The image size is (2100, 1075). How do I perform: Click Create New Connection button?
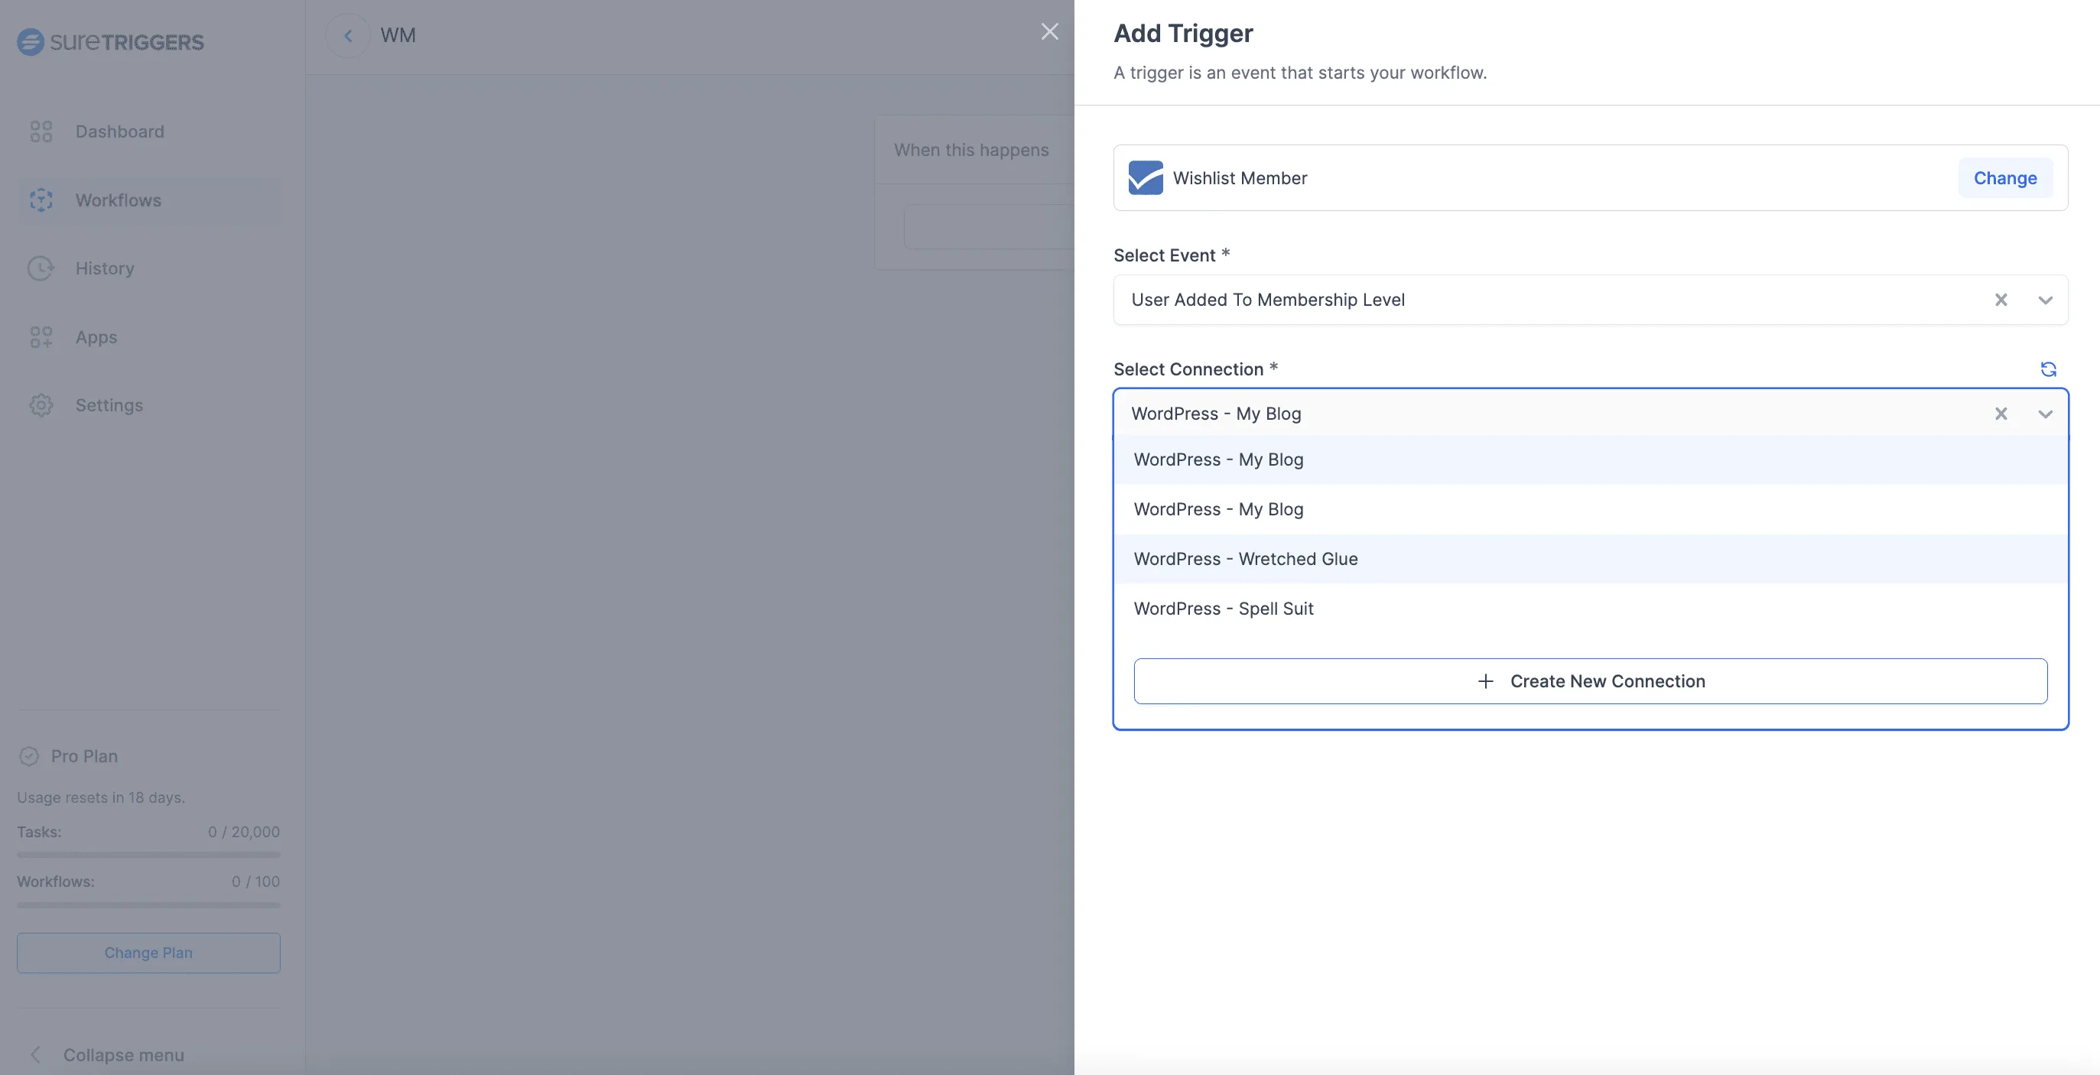1590,681
